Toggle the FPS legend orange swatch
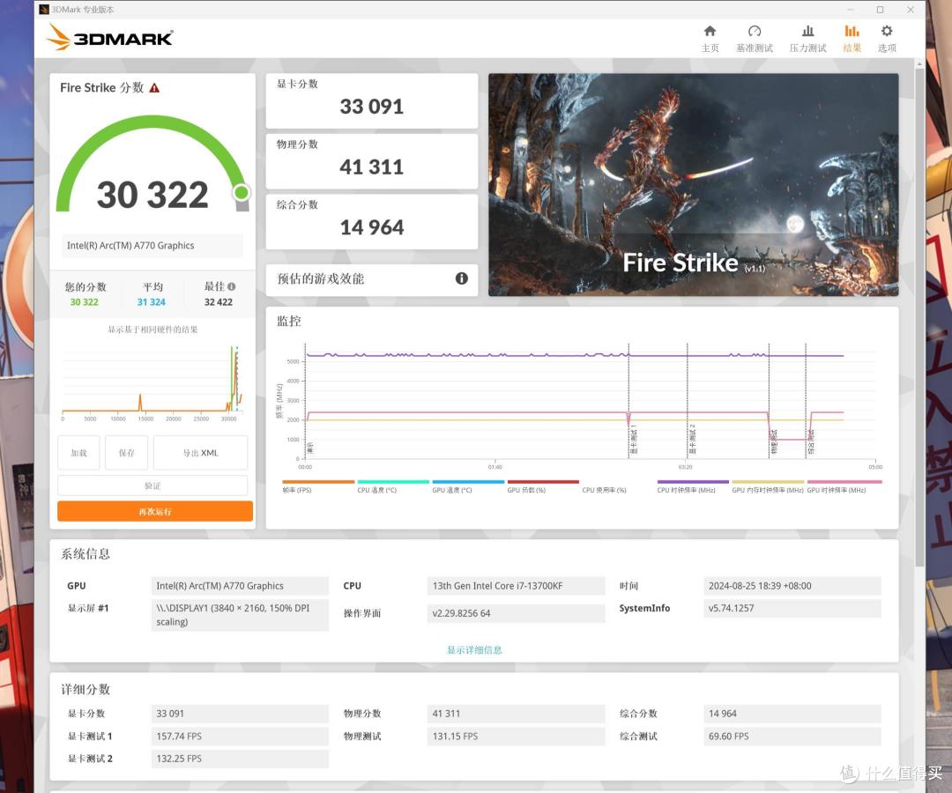Image resolution: width=952 pixels, height=793 pixels. pyautogui.click(x=318, y=482)
